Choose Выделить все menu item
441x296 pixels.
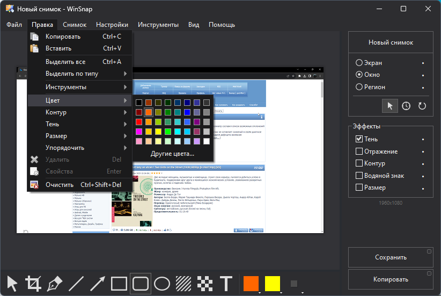pyautogui.click(x=80, y=62)
